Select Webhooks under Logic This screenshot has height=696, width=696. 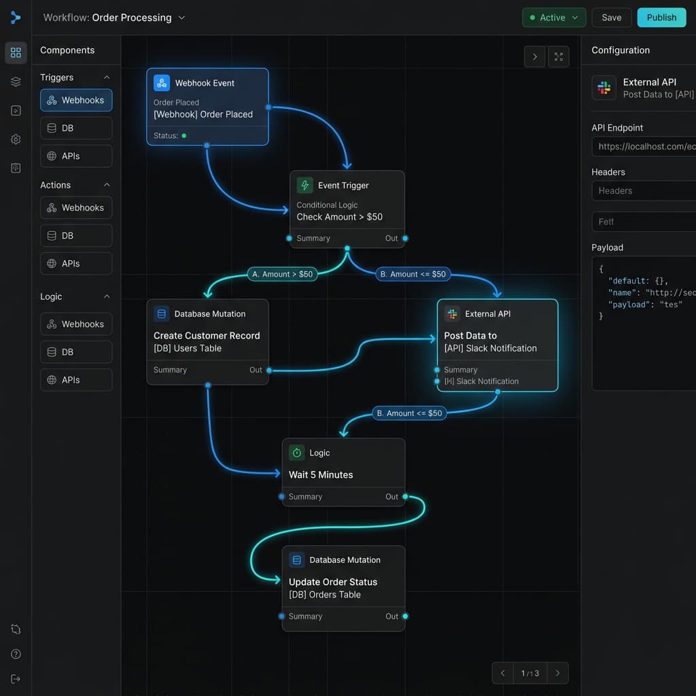point(76,324)
